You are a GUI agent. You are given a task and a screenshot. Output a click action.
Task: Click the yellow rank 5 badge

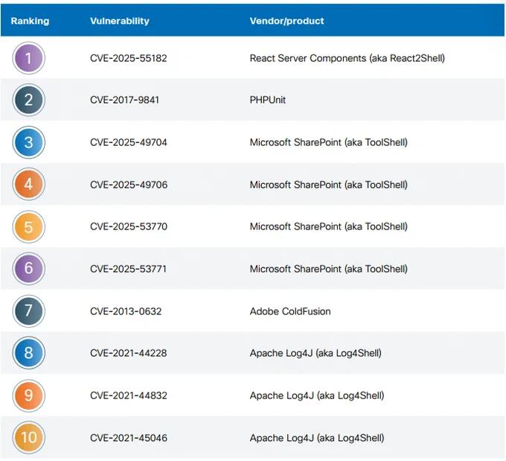click(x=29, y=227)
